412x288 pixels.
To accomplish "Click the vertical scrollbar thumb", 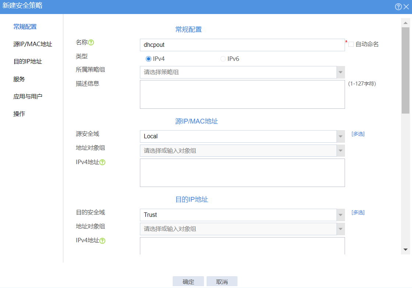I will click(405, 70).
